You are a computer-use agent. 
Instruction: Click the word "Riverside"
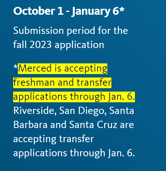point(35,111)
